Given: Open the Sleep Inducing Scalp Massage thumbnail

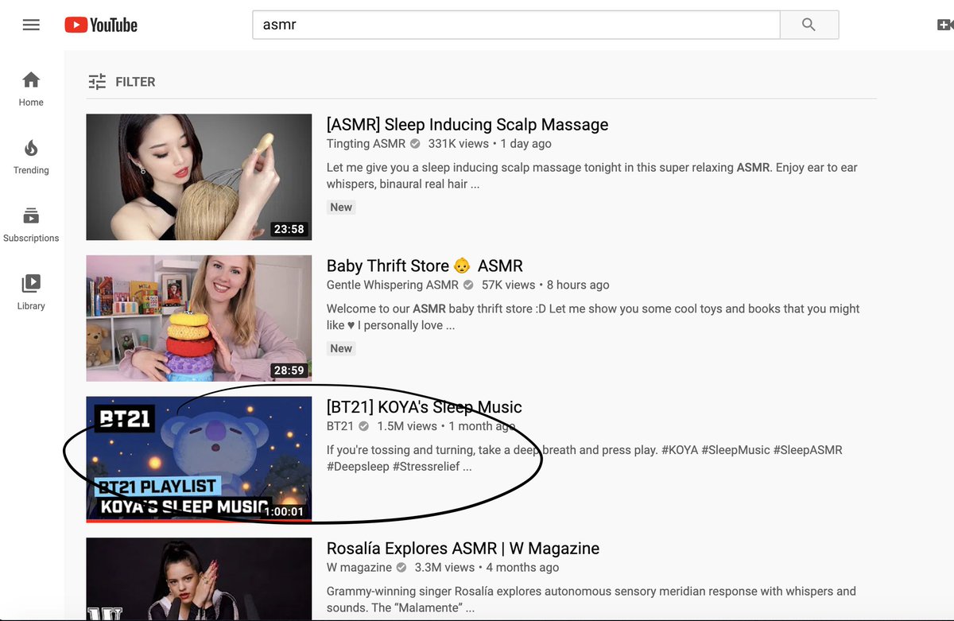Looking at the screenshot, I should click(199, 177).
